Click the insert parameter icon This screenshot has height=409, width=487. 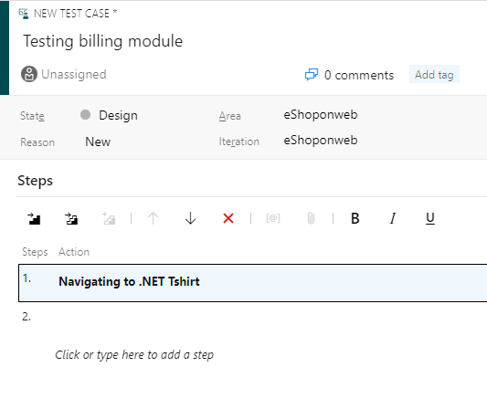(273, 218)
